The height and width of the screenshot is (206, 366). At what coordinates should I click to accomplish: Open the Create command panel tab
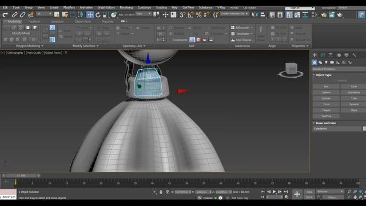[315, 55]
